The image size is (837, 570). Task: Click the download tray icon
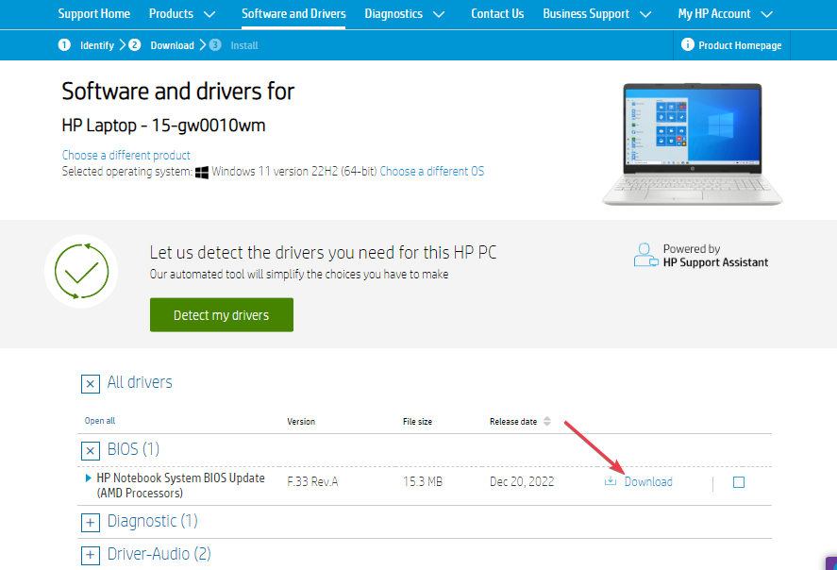(611, 481)
